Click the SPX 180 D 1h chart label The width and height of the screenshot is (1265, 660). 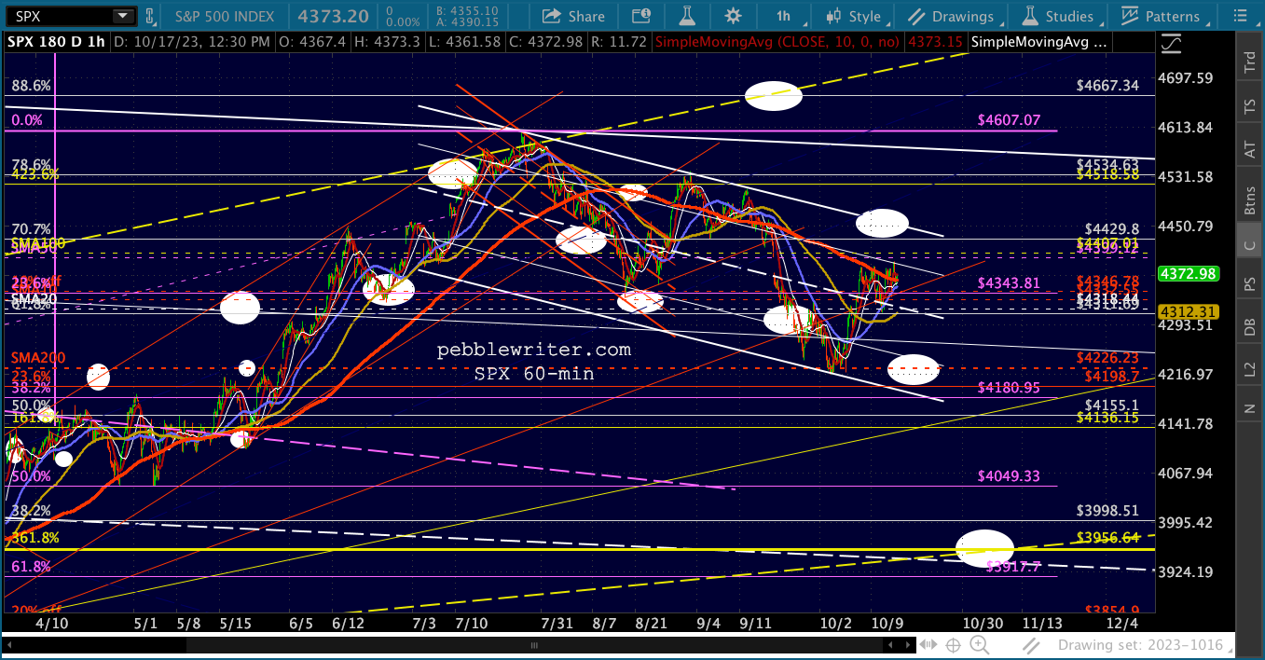57,42
